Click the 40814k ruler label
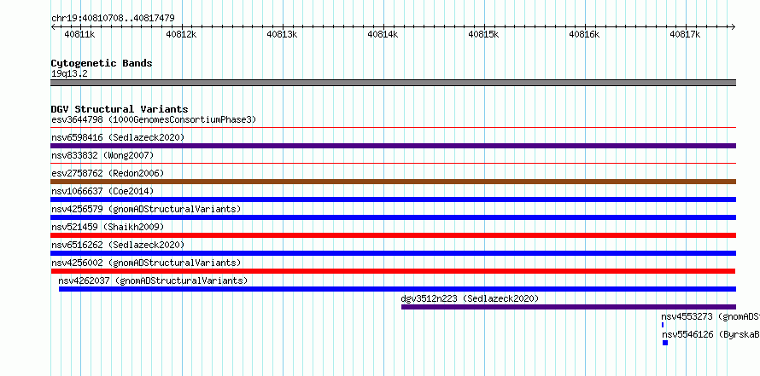 tap(383, 34)
